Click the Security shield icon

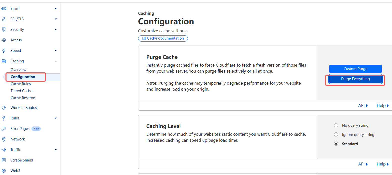click(4, 30)
